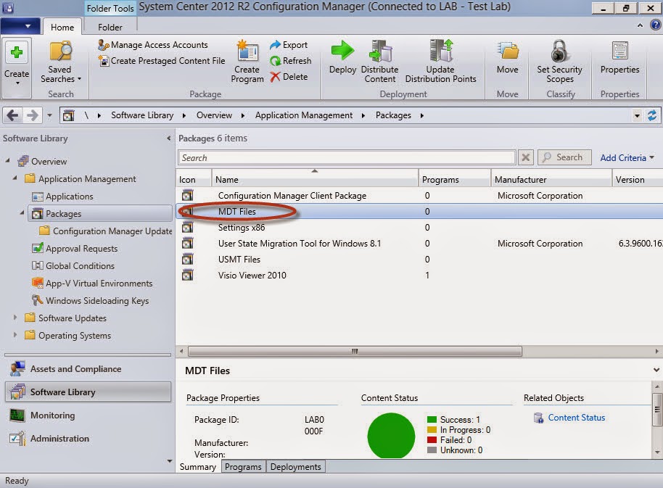Image resolution: width=663 pixels, height=488 pixels.
Task: Open the Deployments tab in the summary pane
Action: click(x=295, y=466)
